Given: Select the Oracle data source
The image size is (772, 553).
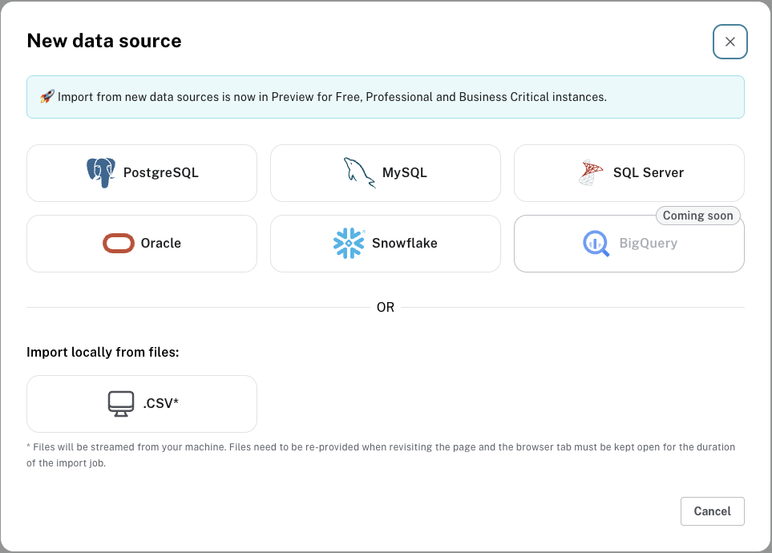Looking at the screenshot, I should (x=142, y=244).
